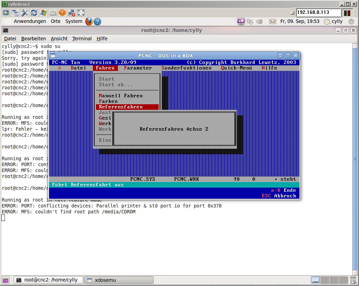Open the PC-NC Parameter menu
Image resolution: width=359 pixels, height=286 pixels.
138,68
